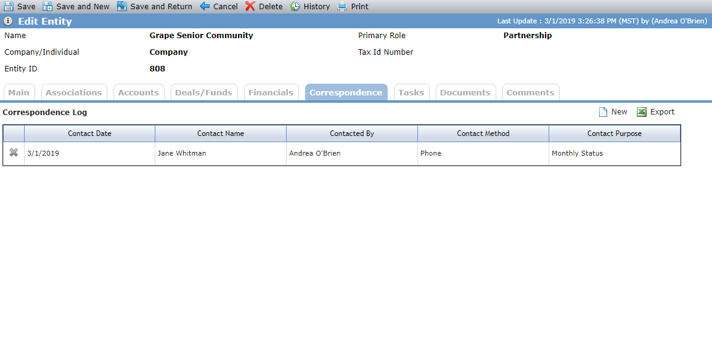Click the Save and New label

pyautogui.click(x=83, y=7)
